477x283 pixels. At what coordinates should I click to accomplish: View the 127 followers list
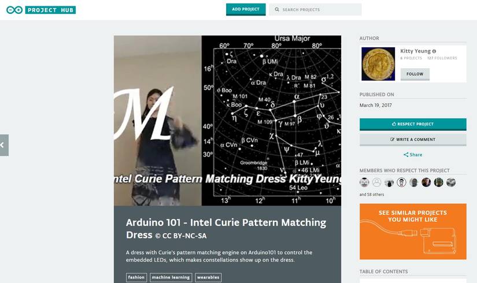click(x=442, y=58)
